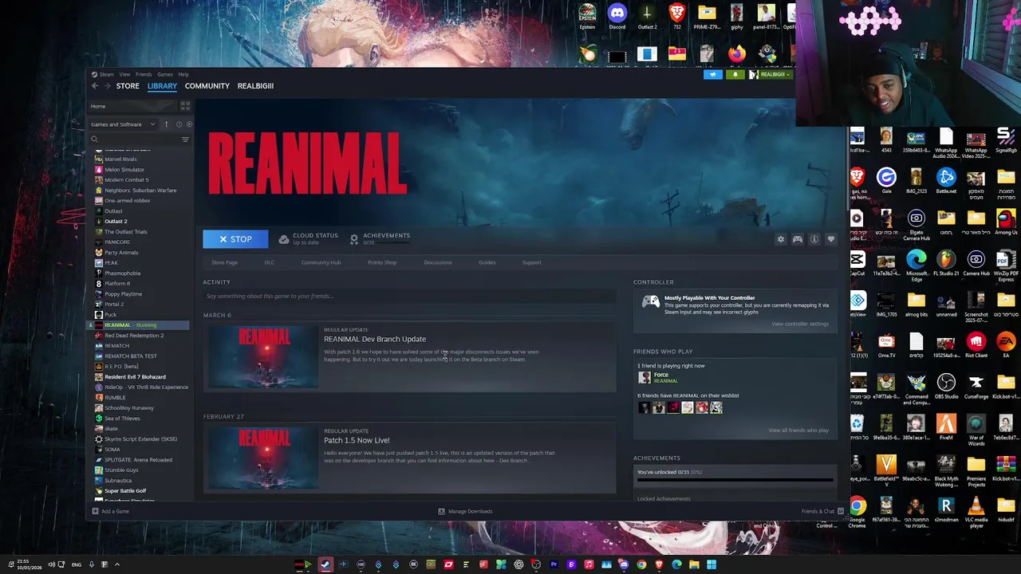Viewport: 1021px width, 574px height.
Task: Open Steam notifications bell icon
Action: (735, 74)
